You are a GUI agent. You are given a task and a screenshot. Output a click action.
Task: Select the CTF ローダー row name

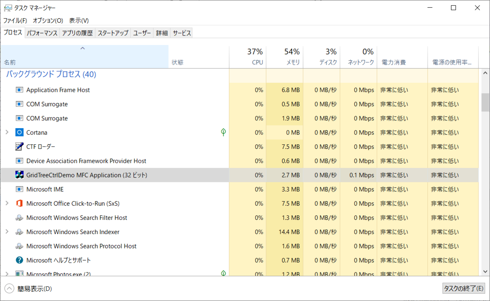click(41, 146)
